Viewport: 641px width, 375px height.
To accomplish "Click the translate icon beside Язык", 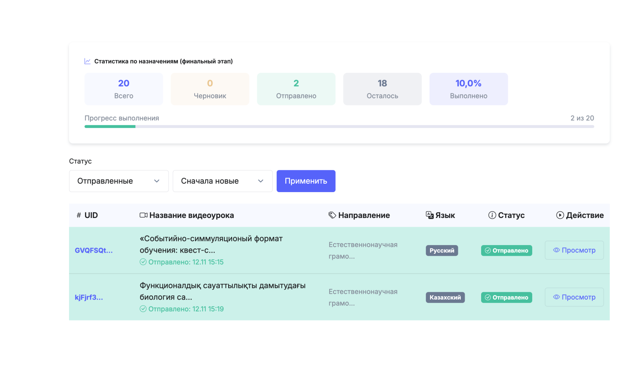I will pyautogui.click(x=430, y=215).
